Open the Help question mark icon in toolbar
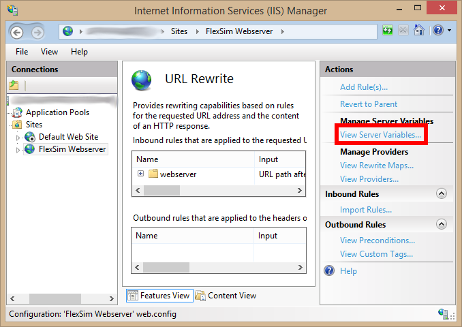 437,31
